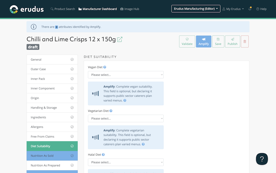
Task: Click check icon beside Inner Pack
Action: point(72,79)
